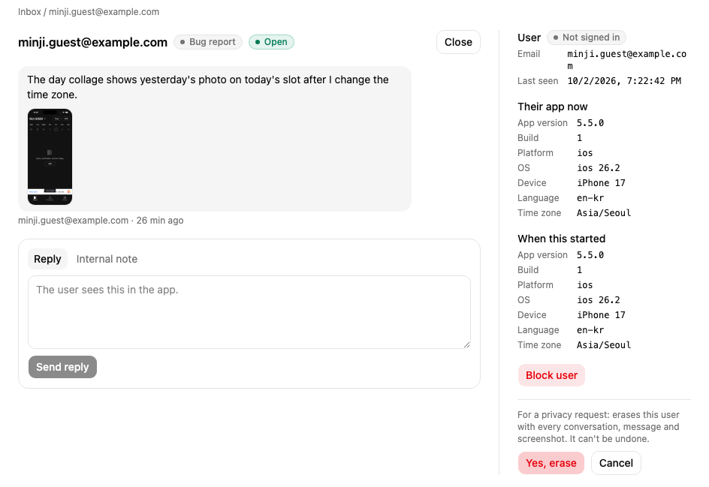Cancel the erase user request

tap(616, 463)
